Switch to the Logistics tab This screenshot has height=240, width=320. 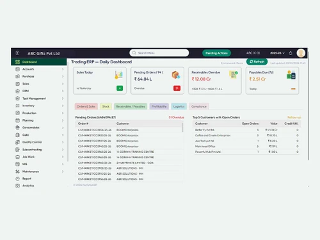(179, 106)
